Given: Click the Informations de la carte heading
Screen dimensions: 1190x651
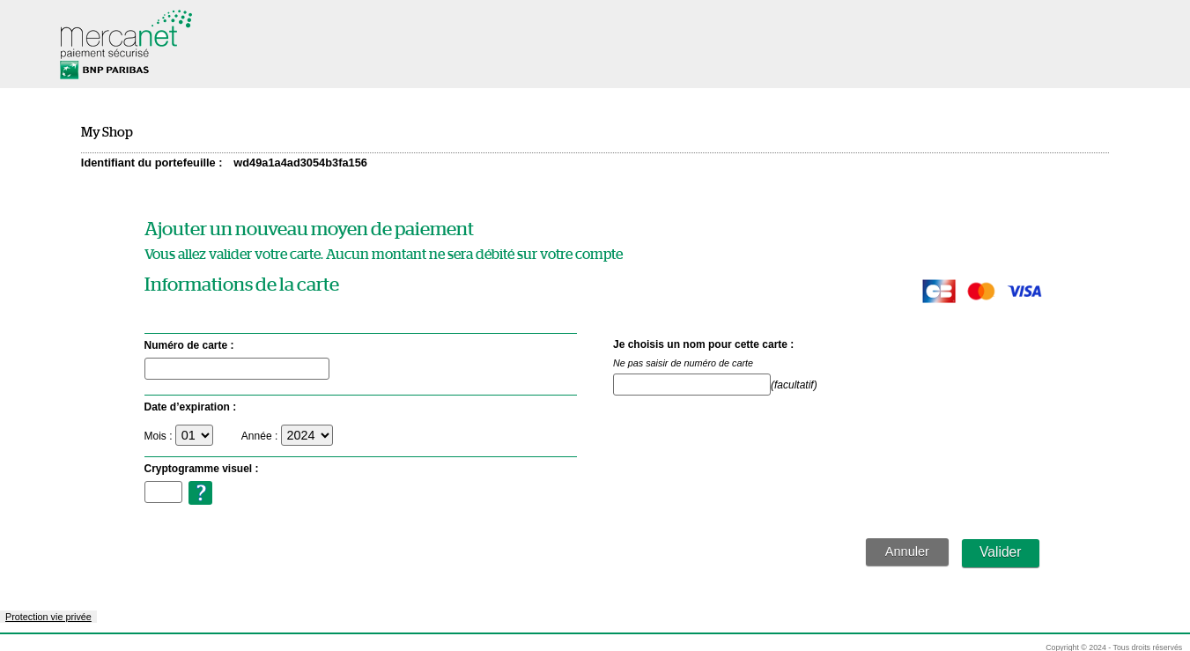Looking at the screenshot, I should tap(241, 285).
